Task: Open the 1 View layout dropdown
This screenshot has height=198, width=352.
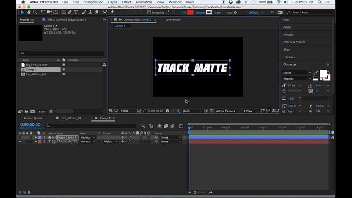Action: point(250,111)
